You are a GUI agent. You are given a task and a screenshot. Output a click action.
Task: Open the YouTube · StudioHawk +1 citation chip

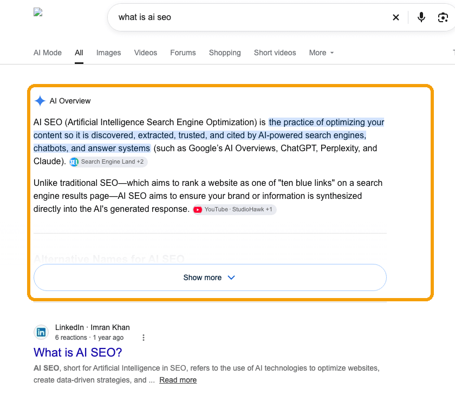tap(235, 209)
